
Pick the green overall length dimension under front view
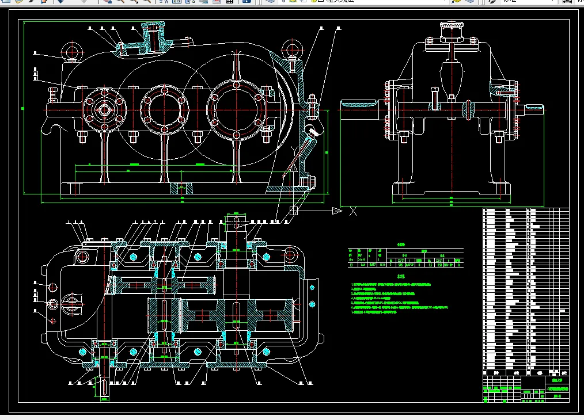point(182,203)
